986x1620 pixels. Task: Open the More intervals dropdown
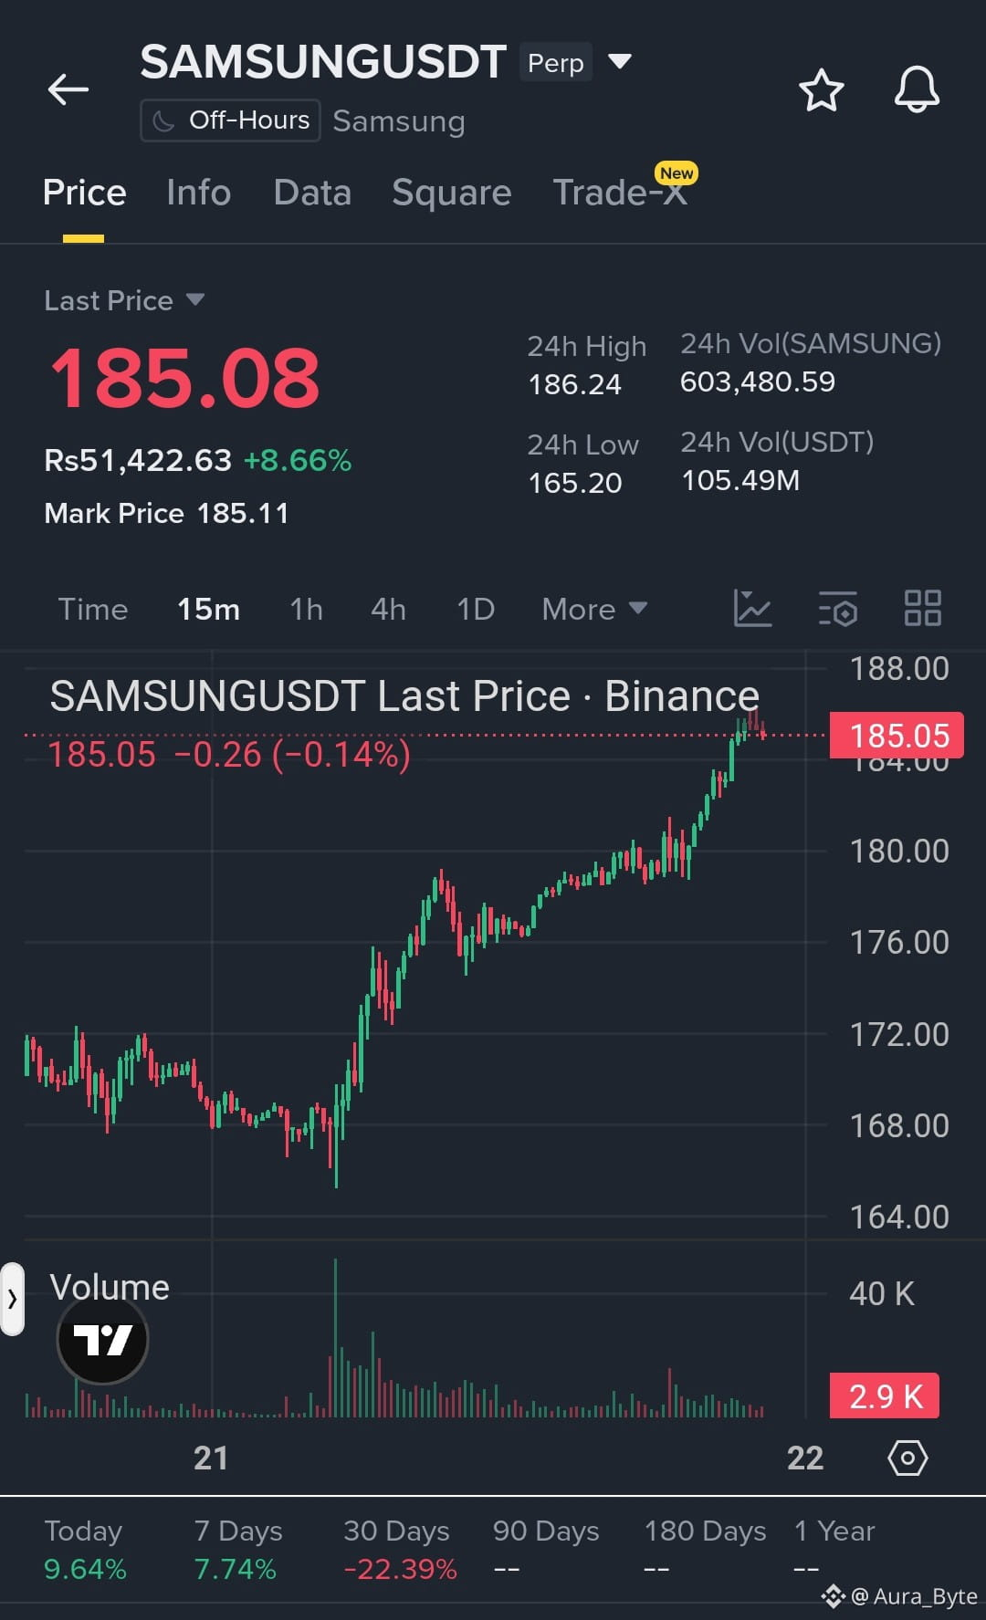pyautogui.click(x=594, y=609)
